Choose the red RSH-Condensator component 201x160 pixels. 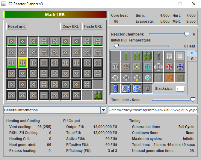click(169, 67)
